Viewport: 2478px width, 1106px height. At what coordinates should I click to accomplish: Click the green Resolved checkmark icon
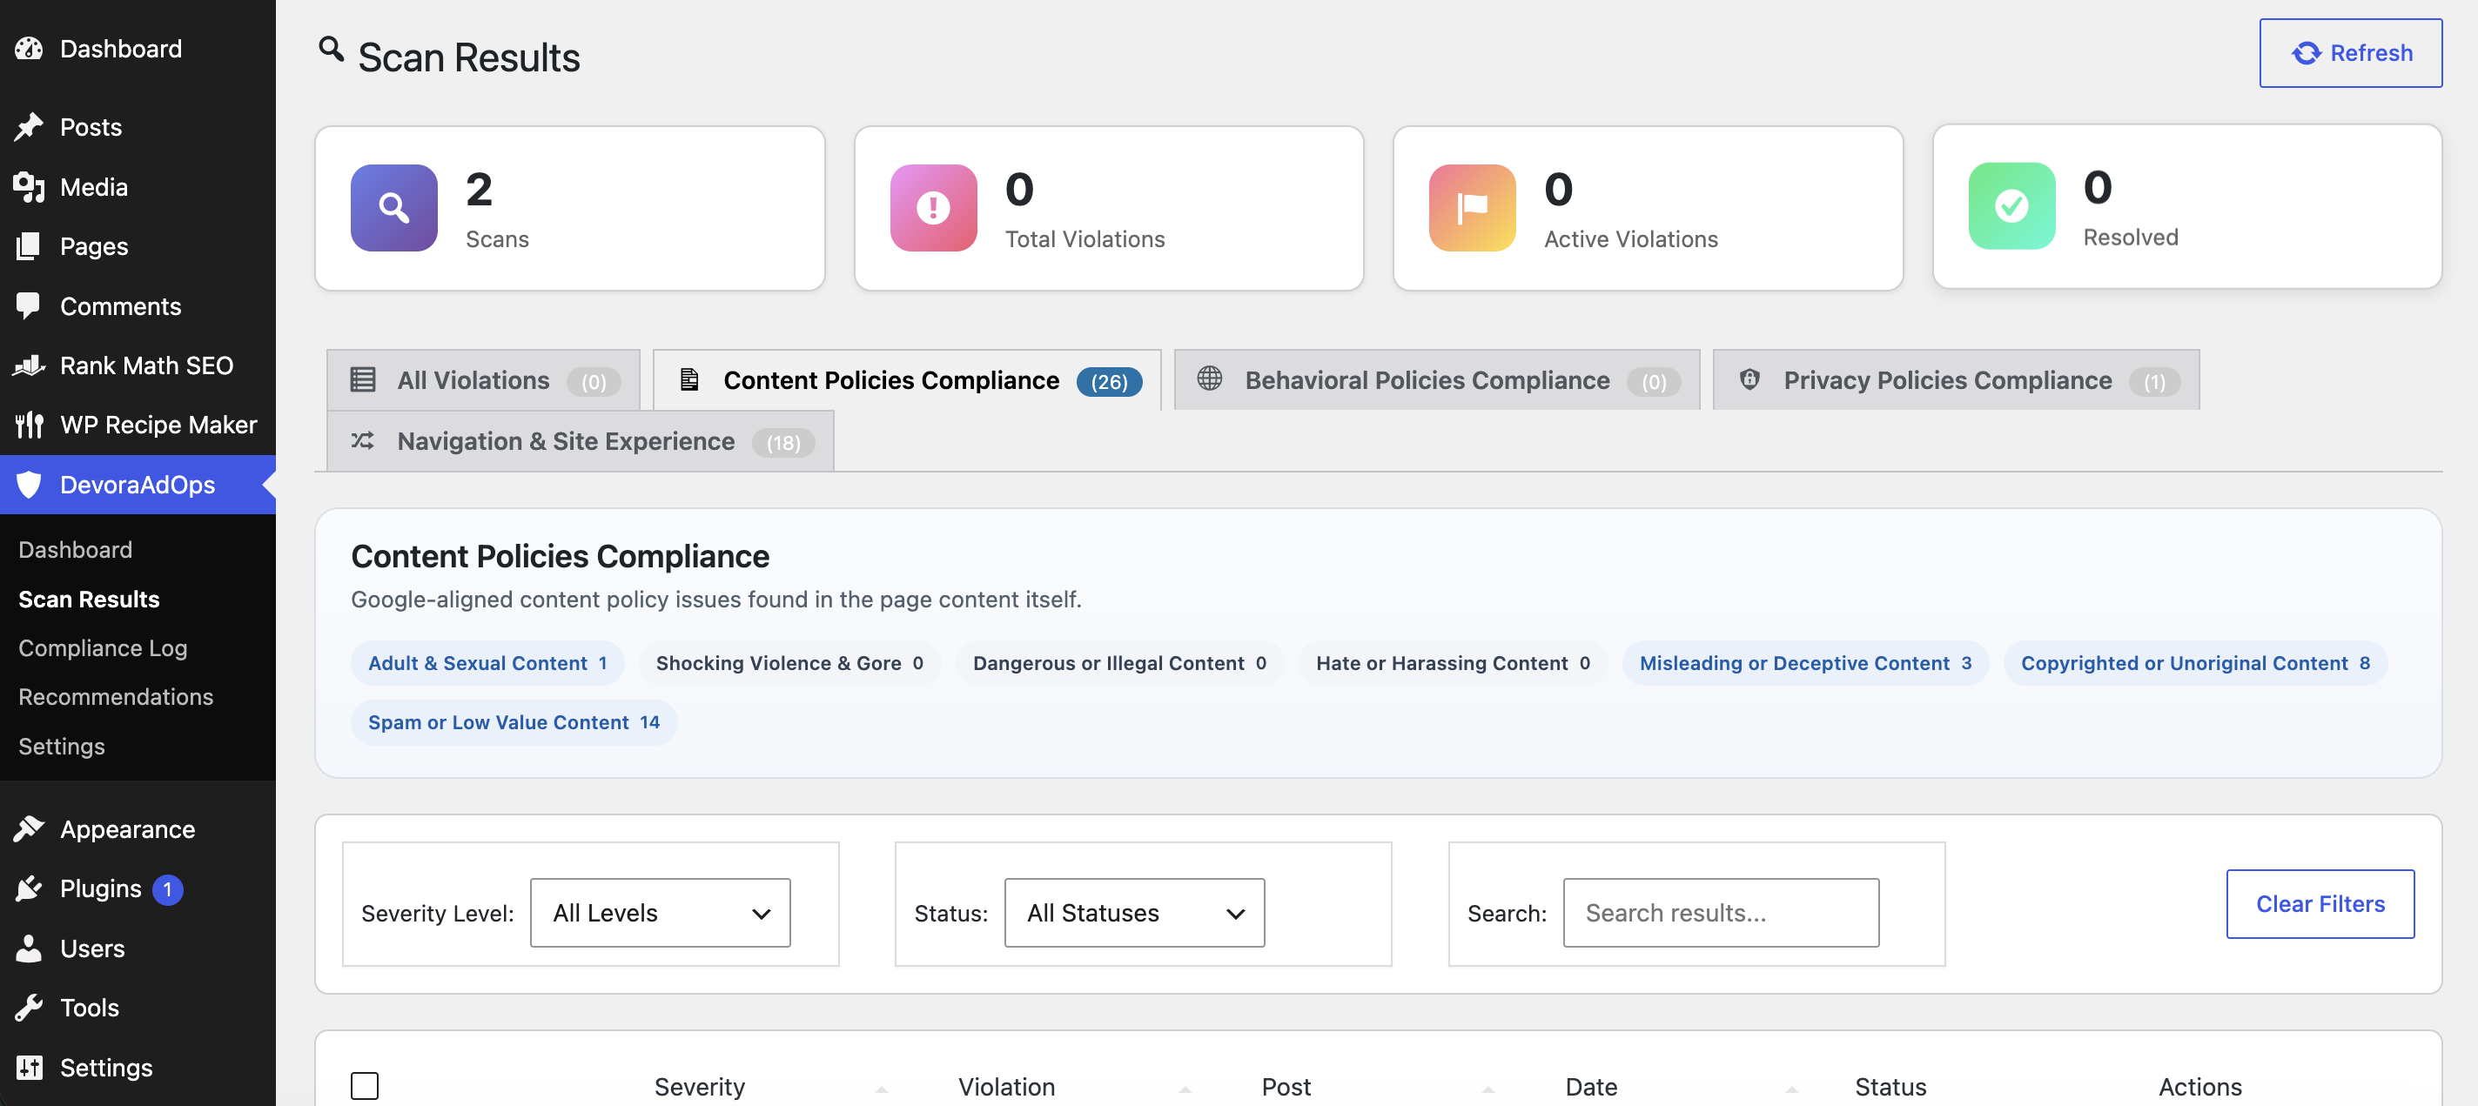click(x=2011, y=206)
